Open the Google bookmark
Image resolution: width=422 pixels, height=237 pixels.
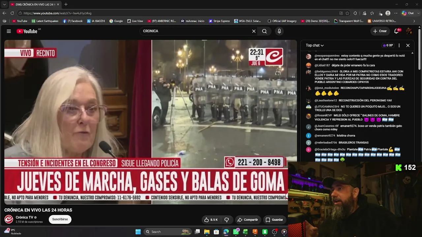click(116, 21)
